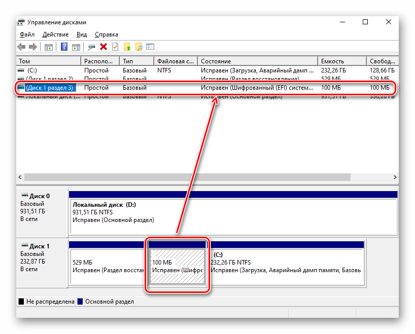Open the Справка menu
This screenshot has height=334, width=415.
click(x=106, y=34)
